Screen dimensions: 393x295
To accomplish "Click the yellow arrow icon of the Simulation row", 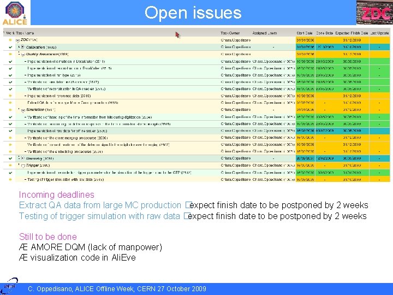I will click(x=10, y=110).
